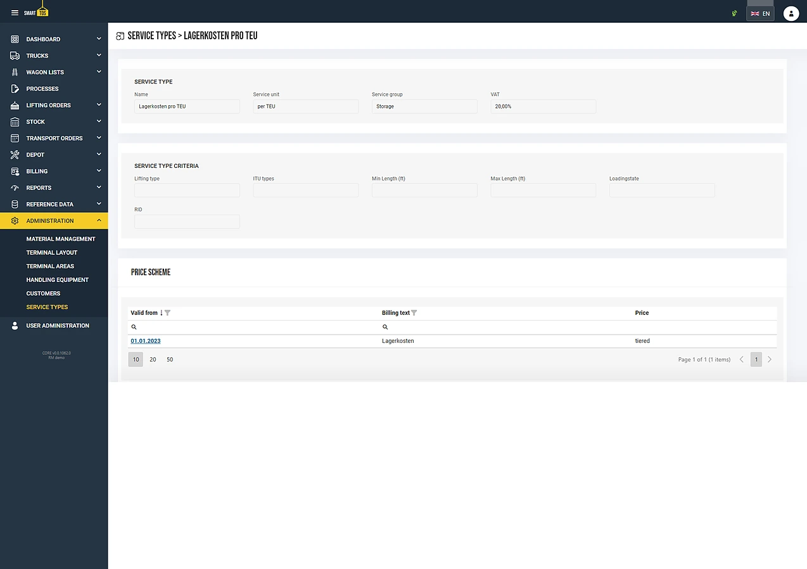Click the Lifting type field
This screenshot has width=807, height=569.
coord(187,190)
